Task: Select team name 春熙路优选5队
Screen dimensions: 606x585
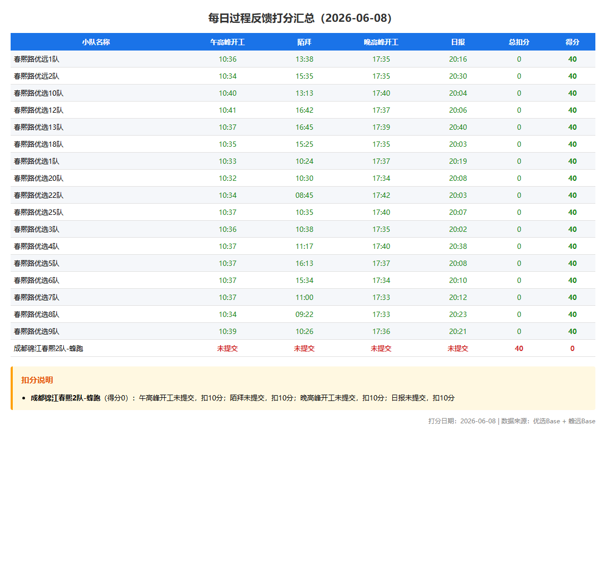Action: (x=36, y=263)
